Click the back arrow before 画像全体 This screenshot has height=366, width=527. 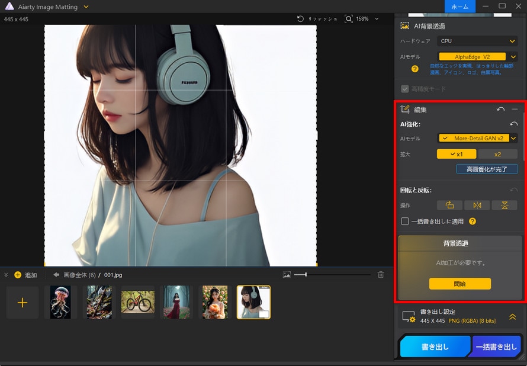tap(56, 275)
